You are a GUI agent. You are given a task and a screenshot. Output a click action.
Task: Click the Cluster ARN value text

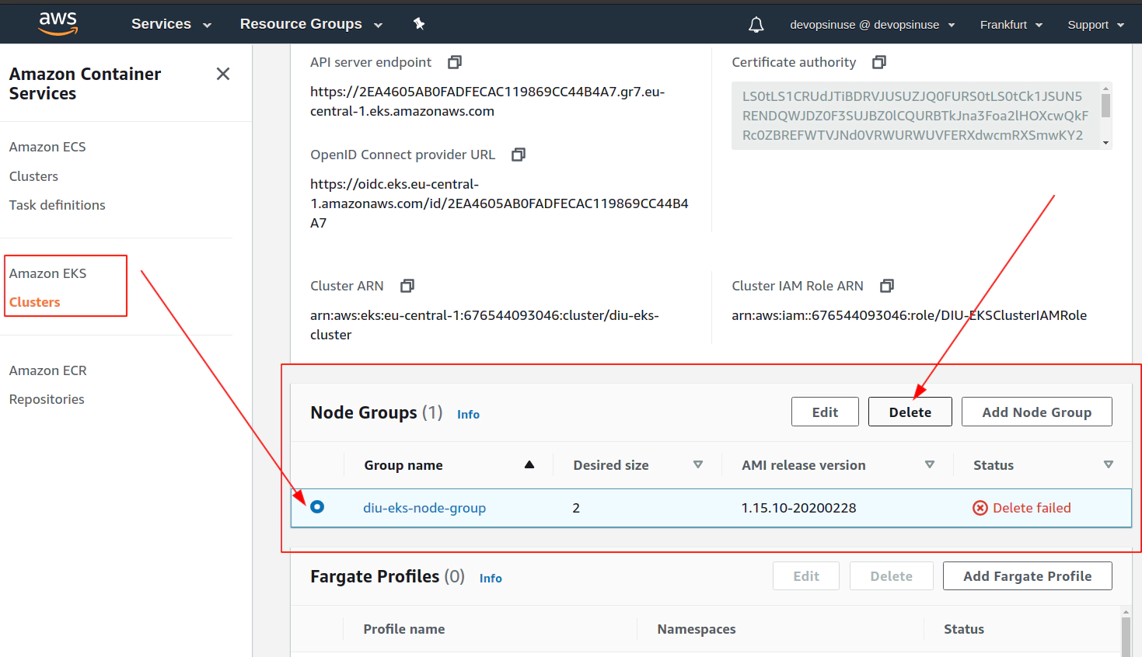(x=484, y=325)
